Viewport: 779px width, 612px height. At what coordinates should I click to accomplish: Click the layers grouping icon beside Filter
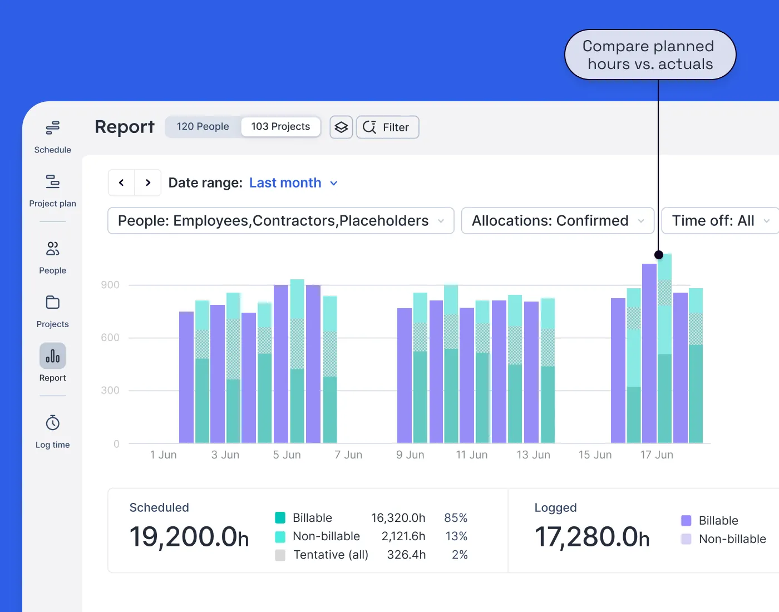341,127
